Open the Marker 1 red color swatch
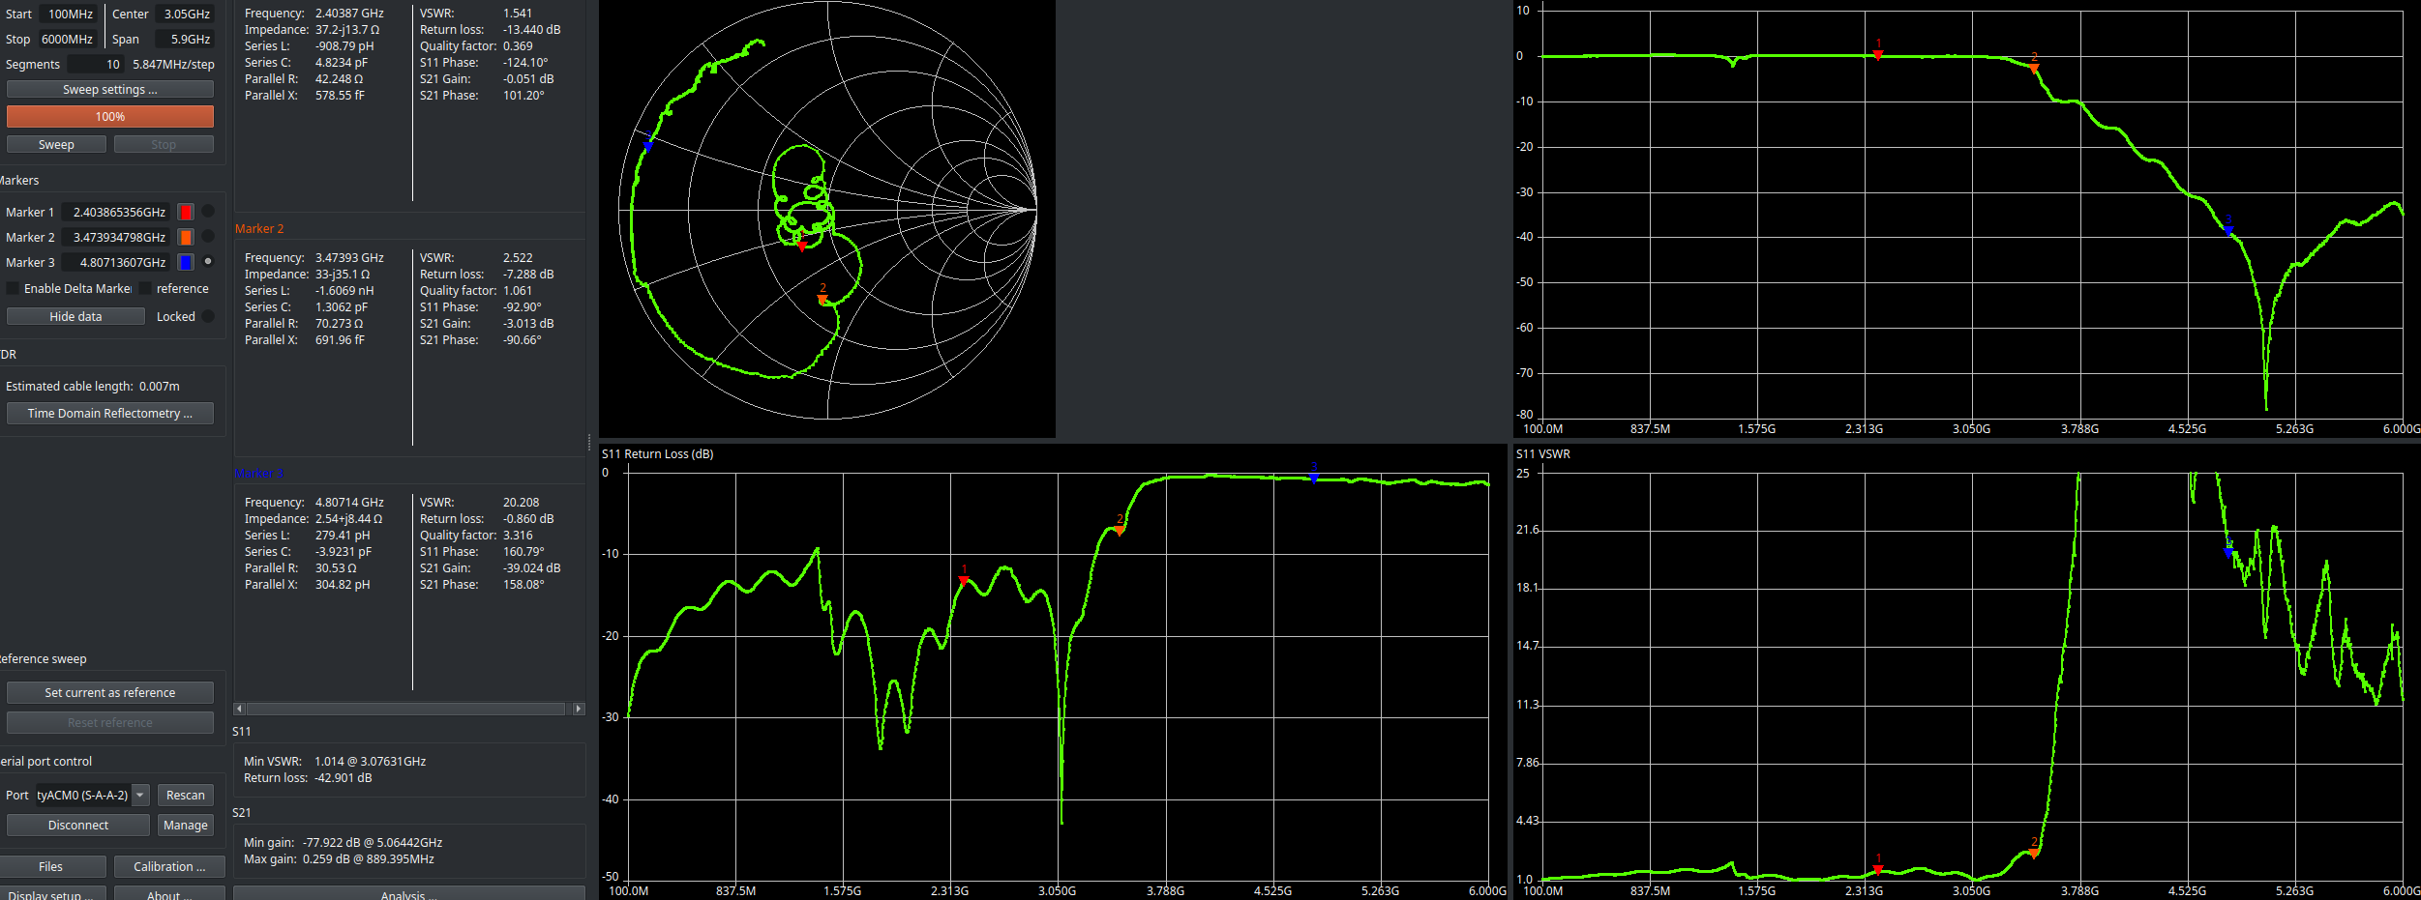 tap(186, 212)
